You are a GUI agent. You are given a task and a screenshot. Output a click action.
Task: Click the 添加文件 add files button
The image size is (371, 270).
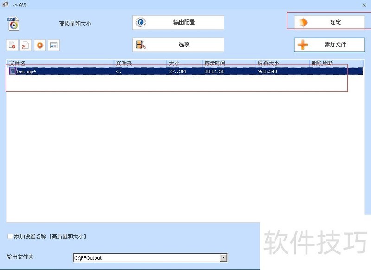329,45
